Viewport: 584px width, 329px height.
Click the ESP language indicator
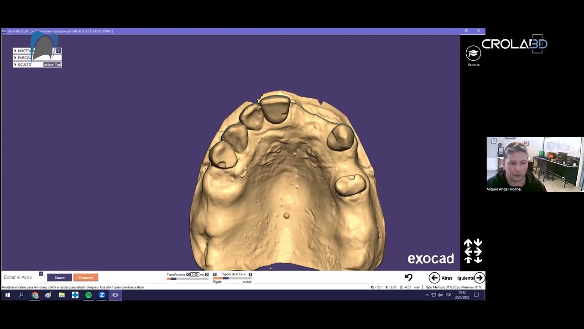448,295
